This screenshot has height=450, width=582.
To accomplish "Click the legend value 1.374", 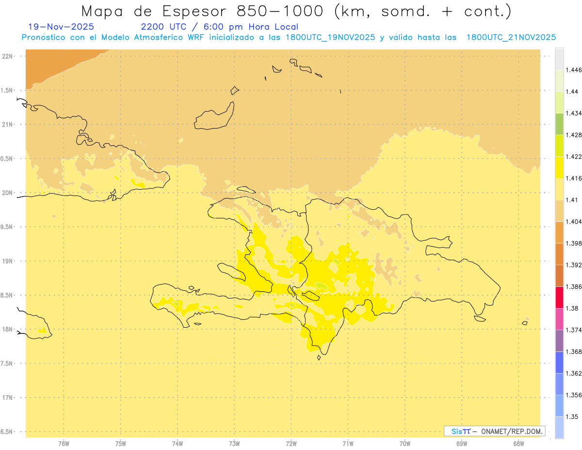I will 575,330.
